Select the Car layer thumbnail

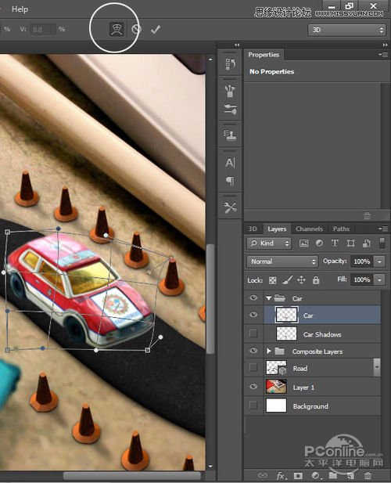(287, 315)
